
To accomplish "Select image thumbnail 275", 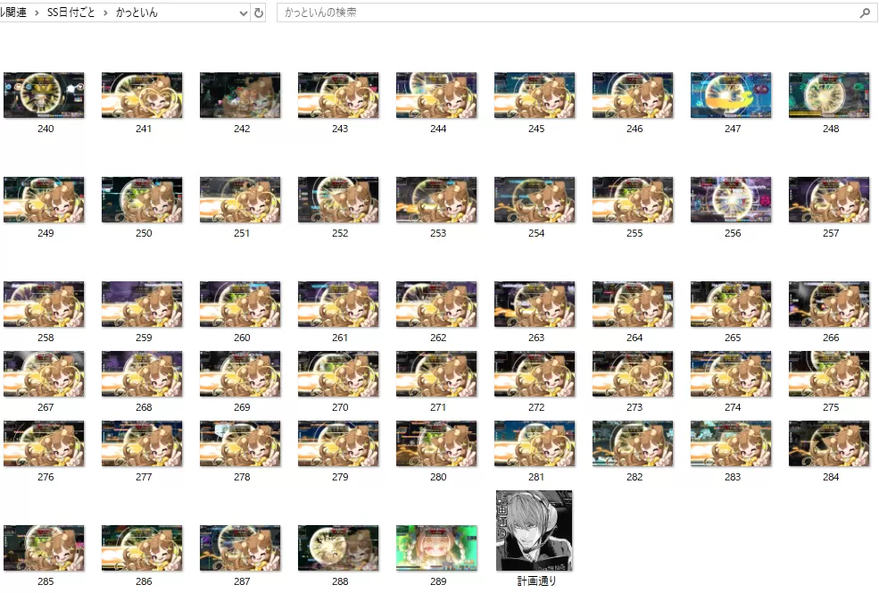I will click(828, 373).
